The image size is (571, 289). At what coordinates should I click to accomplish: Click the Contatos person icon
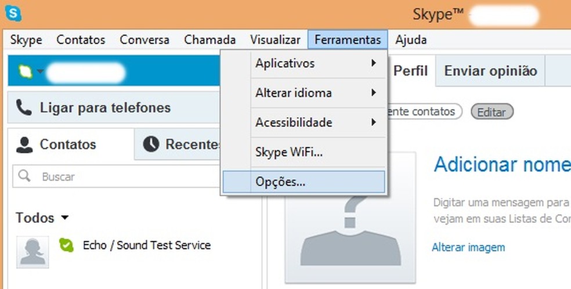[x=24, y=144]
